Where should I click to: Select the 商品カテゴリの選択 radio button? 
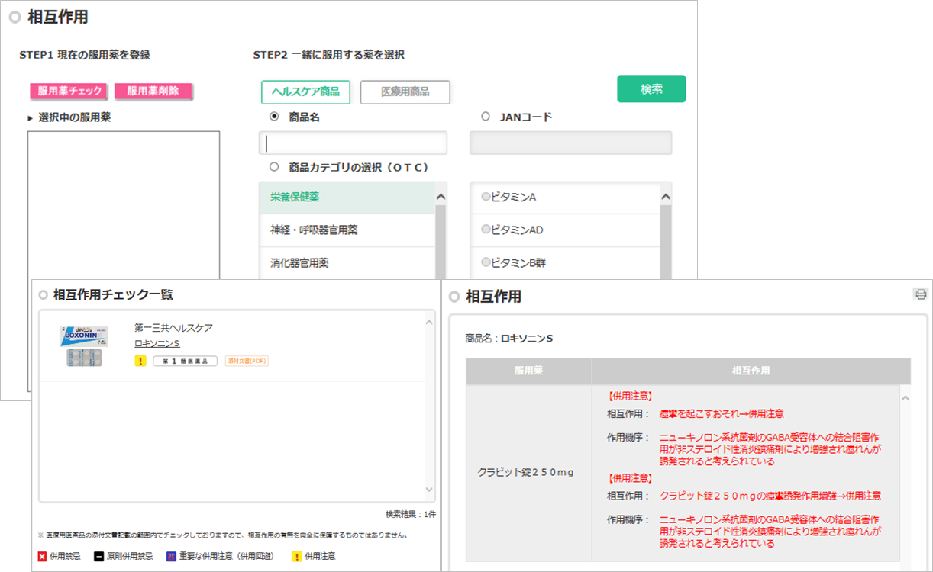point(274,167)
